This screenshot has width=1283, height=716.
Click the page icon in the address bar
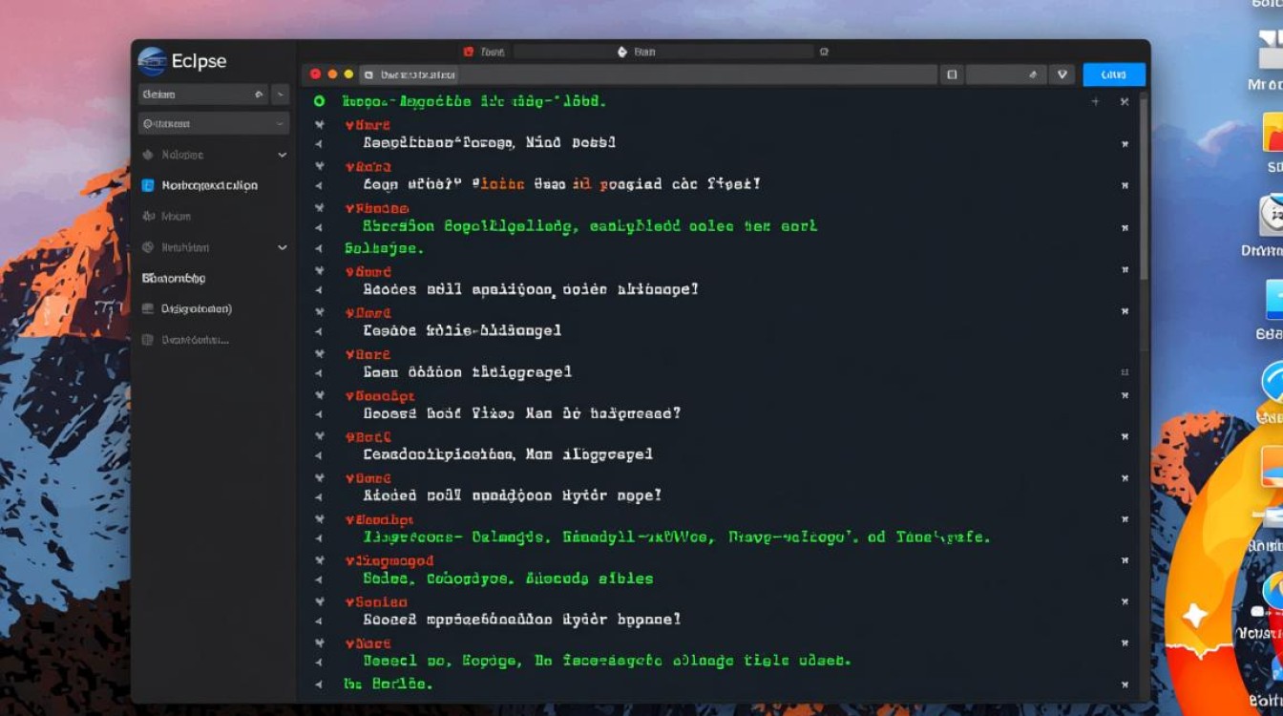point(368,74)
